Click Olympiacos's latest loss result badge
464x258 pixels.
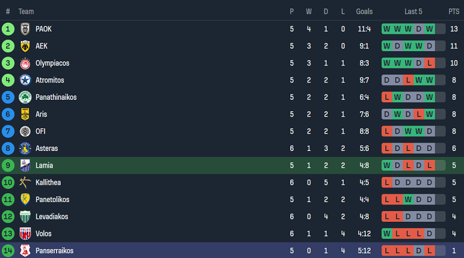(429, 63)
